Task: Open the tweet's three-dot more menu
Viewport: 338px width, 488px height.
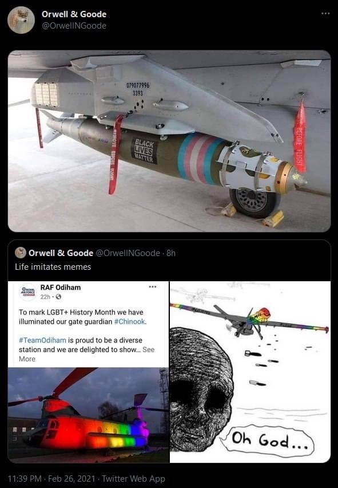Action: 325,13
